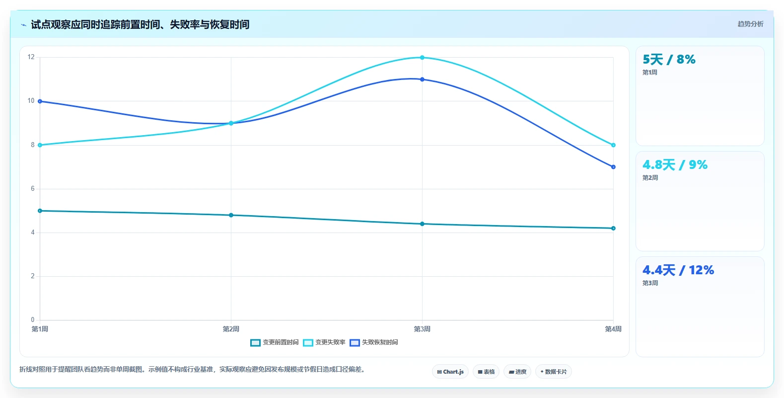Toggle the 失败恢复时间 legend series
The height and width of the screenshot is (398, 784).
(374, 342)
